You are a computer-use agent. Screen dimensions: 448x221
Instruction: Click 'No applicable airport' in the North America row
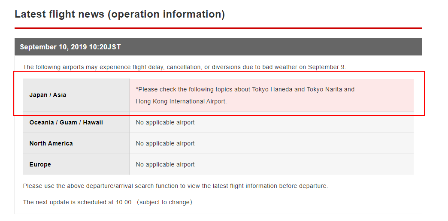point(165,143)
